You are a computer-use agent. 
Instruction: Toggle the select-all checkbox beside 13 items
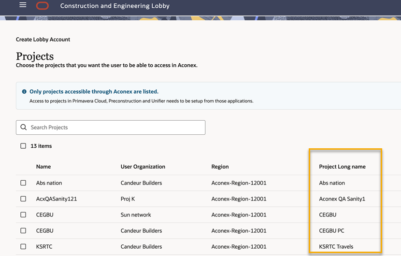(23, 146)
